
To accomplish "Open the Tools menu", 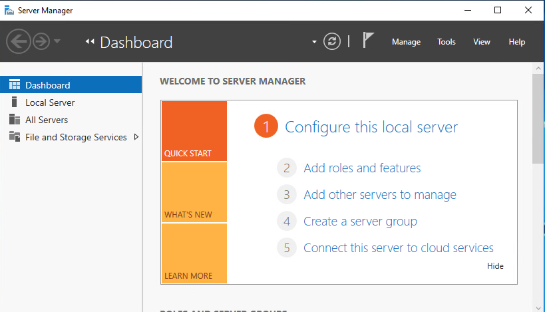I will coord(447,42).
